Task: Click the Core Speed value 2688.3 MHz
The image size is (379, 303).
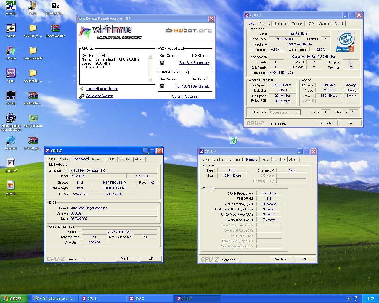Action: coord(282,85)
